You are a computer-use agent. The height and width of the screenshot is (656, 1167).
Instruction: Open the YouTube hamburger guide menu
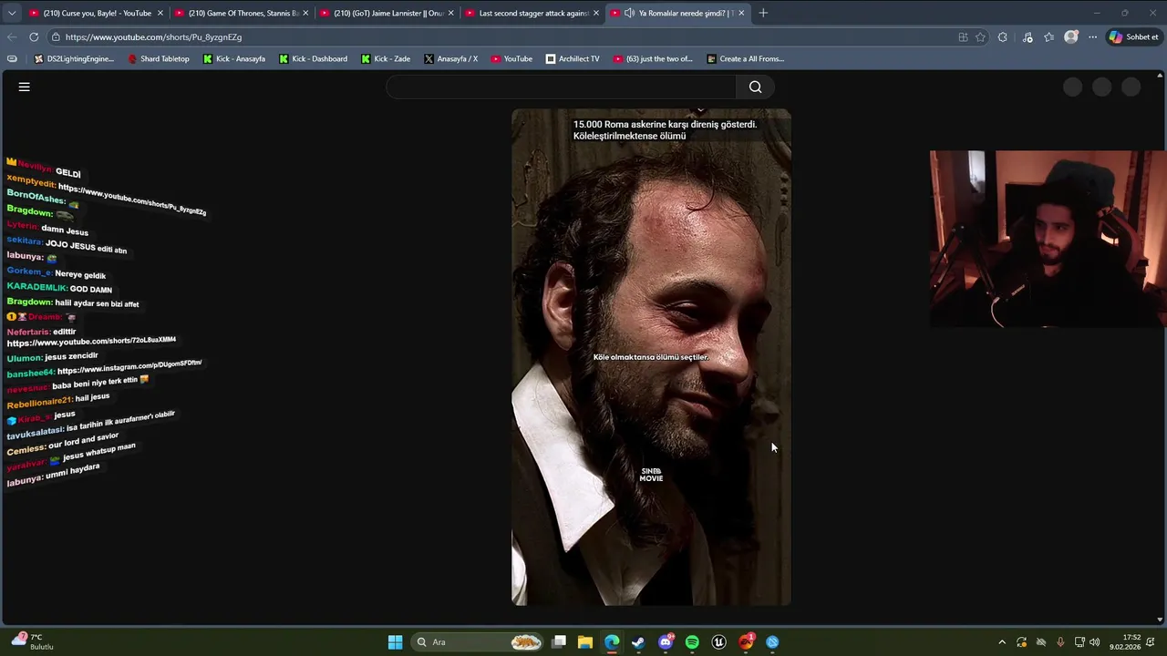tap(25, 87)
